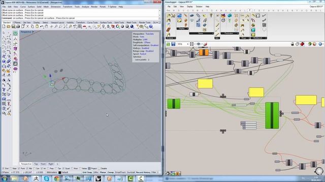325x182 pixels.
Task: Toggle the Cen osnap checkbox
Action: point(34,168)
